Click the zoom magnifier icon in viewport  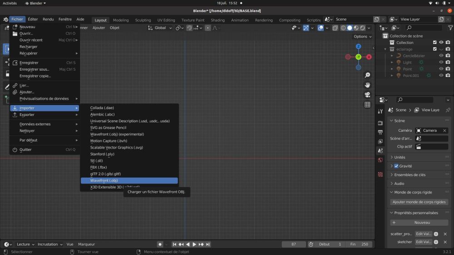click(x=367, y=75)
